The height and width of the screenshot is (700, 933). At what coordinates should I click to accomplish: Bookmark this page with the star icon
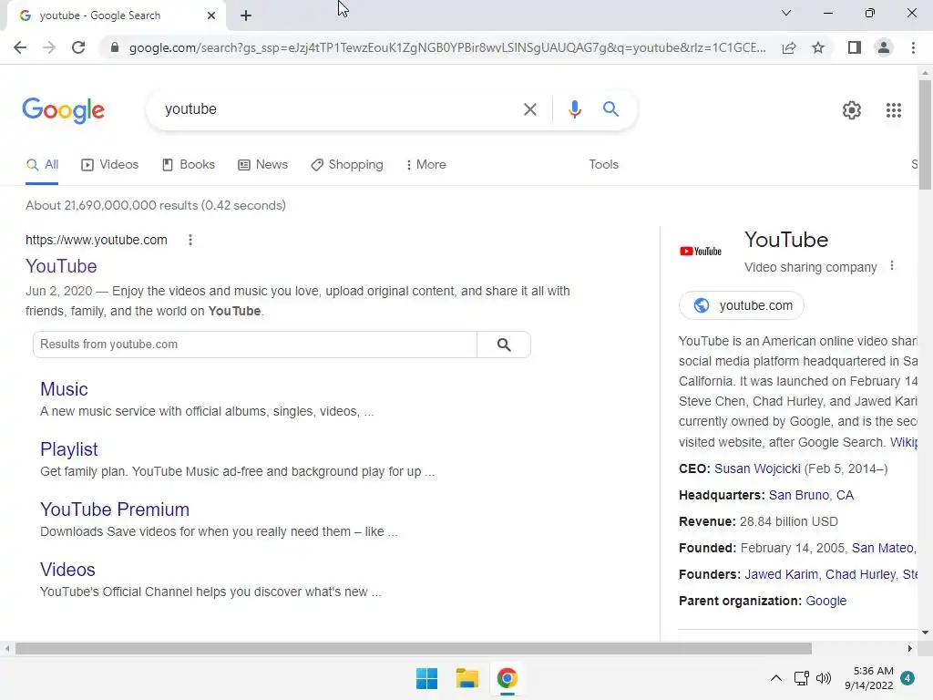[x=818, y=47]
